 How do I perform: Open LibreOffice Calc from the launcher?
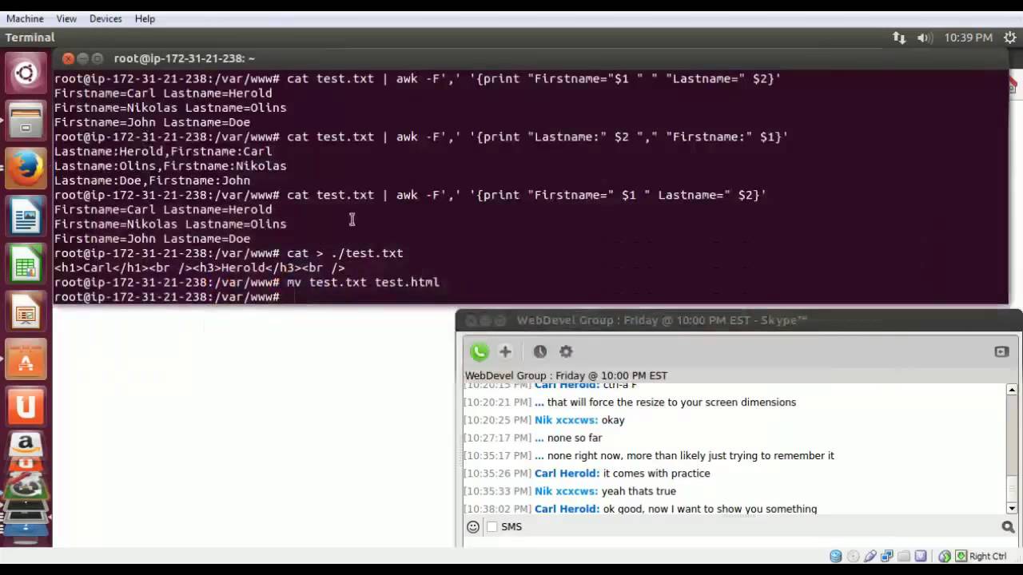click(26, 264)
